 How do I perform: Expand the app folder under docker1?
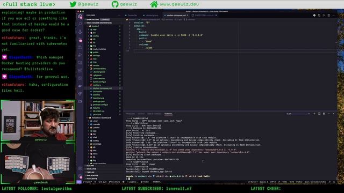(103, 29)
